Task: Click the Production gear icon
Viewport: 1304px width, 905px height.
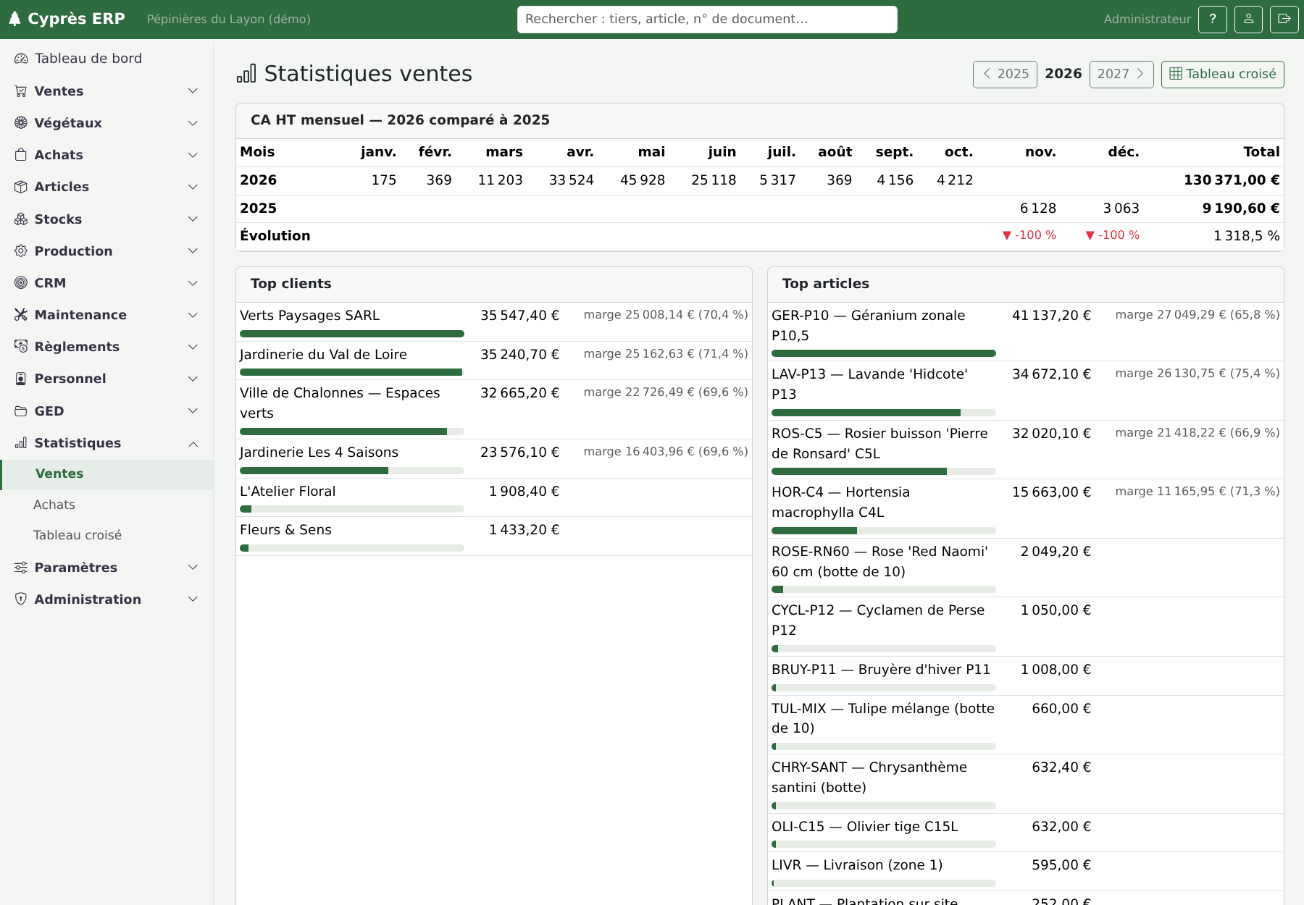Action: coord(21,251)
